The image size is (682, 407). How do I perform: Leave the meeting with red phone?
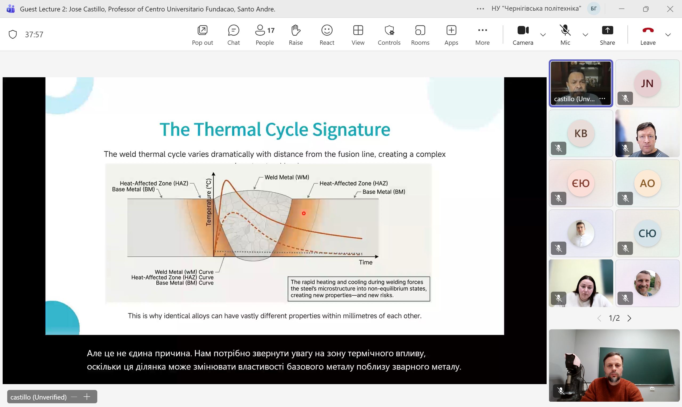648,35
